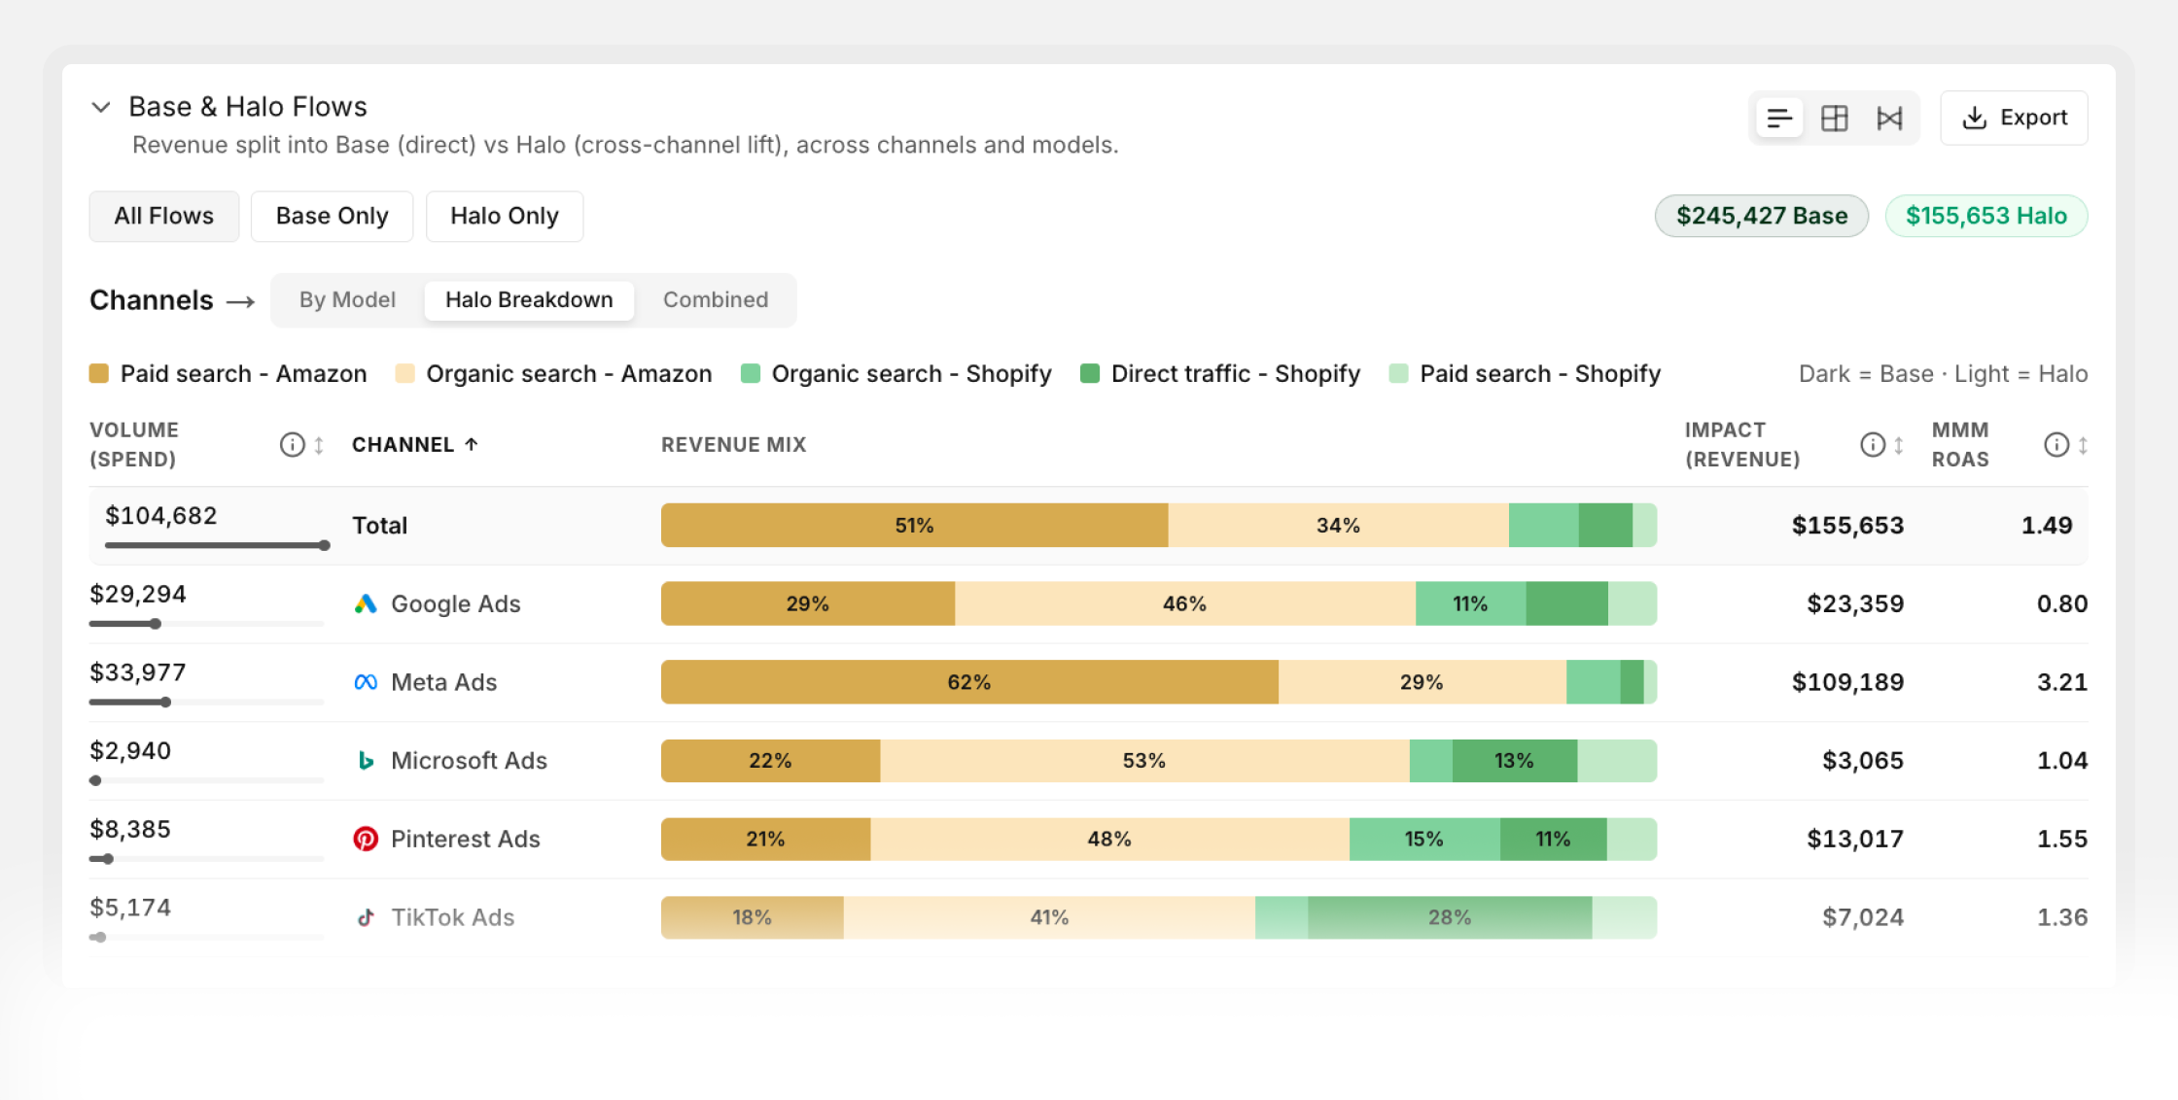Sort by Volume (Spend) arrows icon
The image size is (2178, 1100).
pyautogui.click(x=319, y=445)
